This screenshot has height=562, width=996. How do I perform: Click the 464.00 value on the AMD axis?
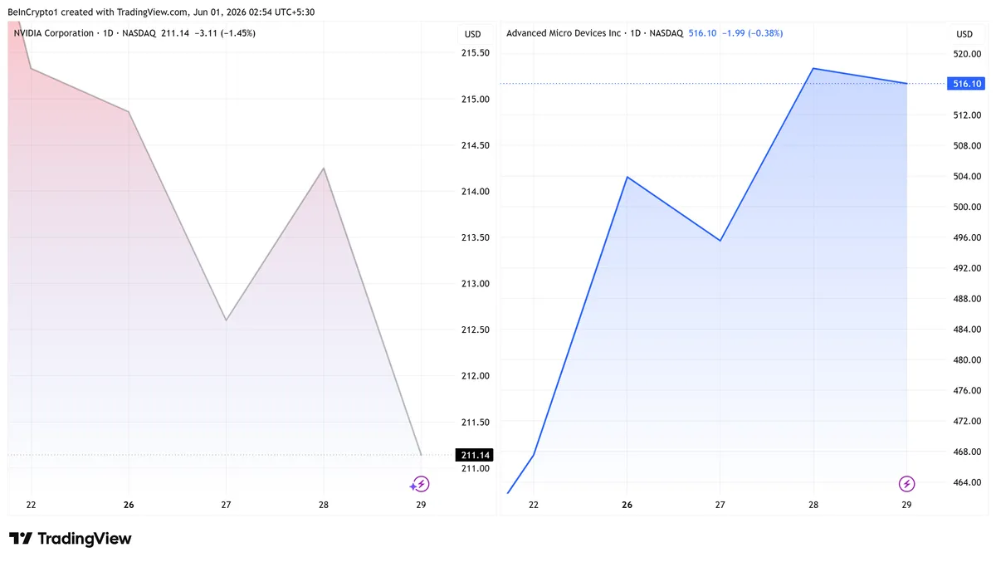967,482
